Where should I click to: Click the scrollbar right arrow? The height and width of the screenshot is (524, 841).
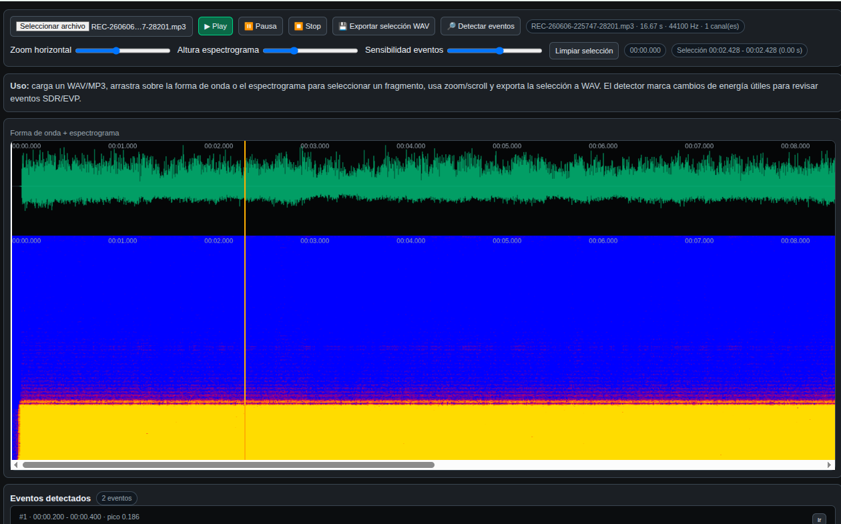pos(830,465)
